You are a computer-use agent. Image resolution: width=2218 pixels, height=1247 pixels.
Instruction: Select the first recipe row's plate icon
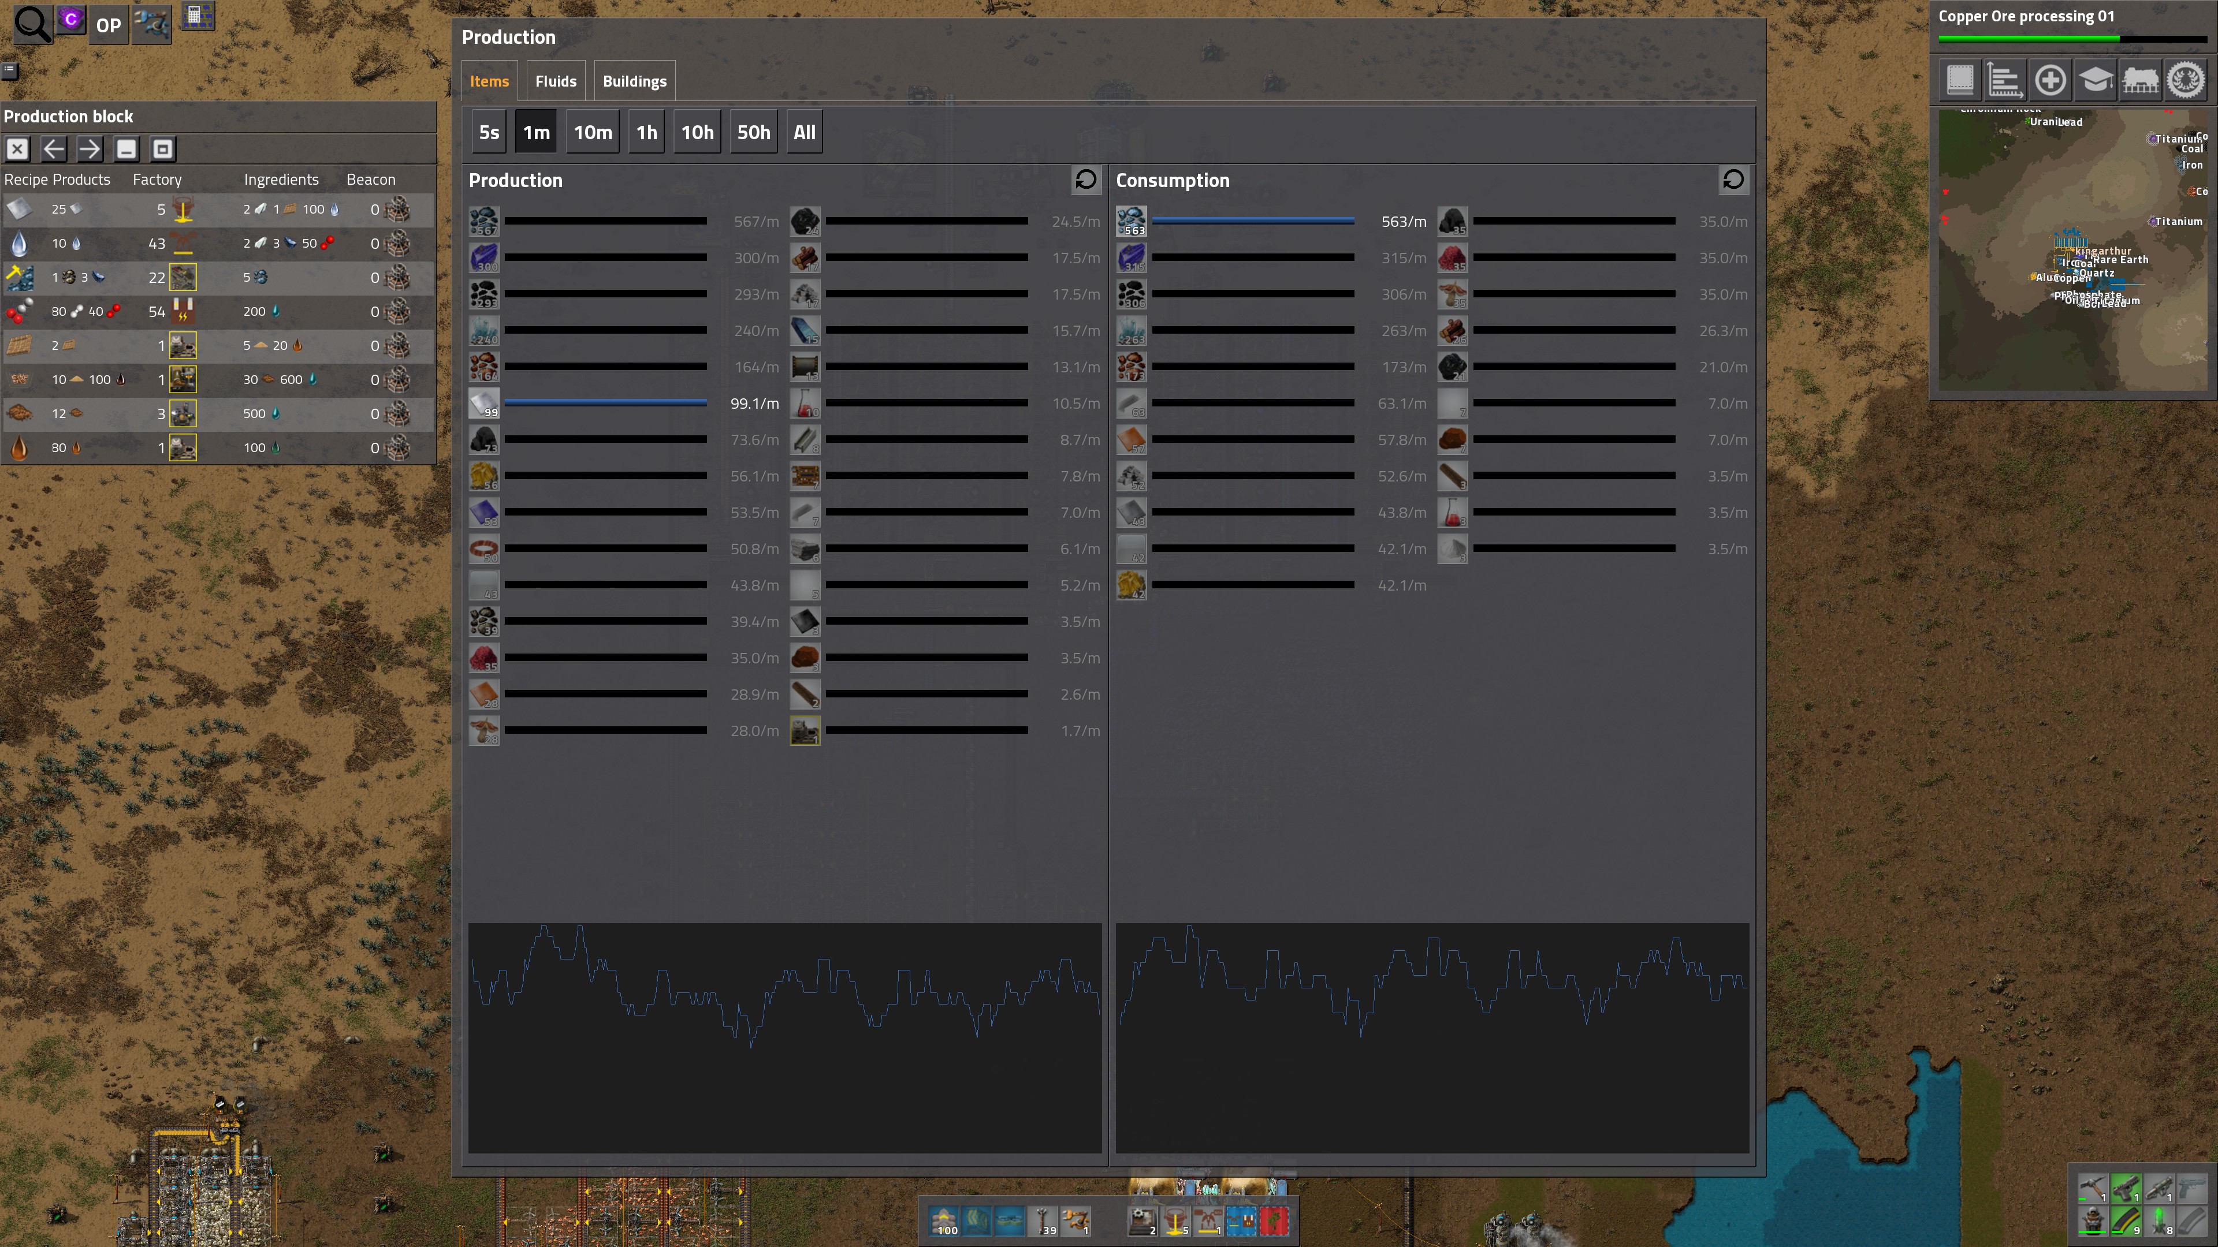(x=19, y=209)
